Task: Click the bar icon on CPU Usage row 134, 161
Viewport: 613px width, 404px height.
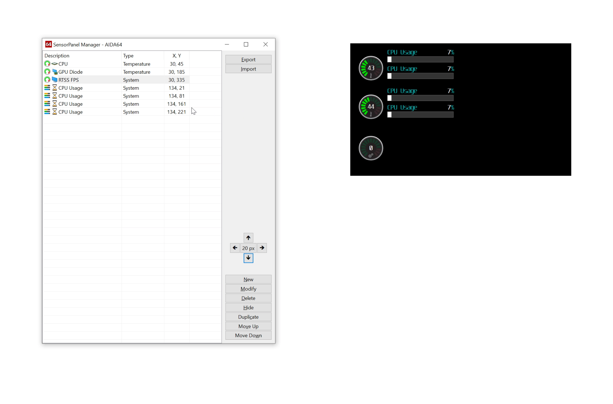Action: (x=47, y=104)
